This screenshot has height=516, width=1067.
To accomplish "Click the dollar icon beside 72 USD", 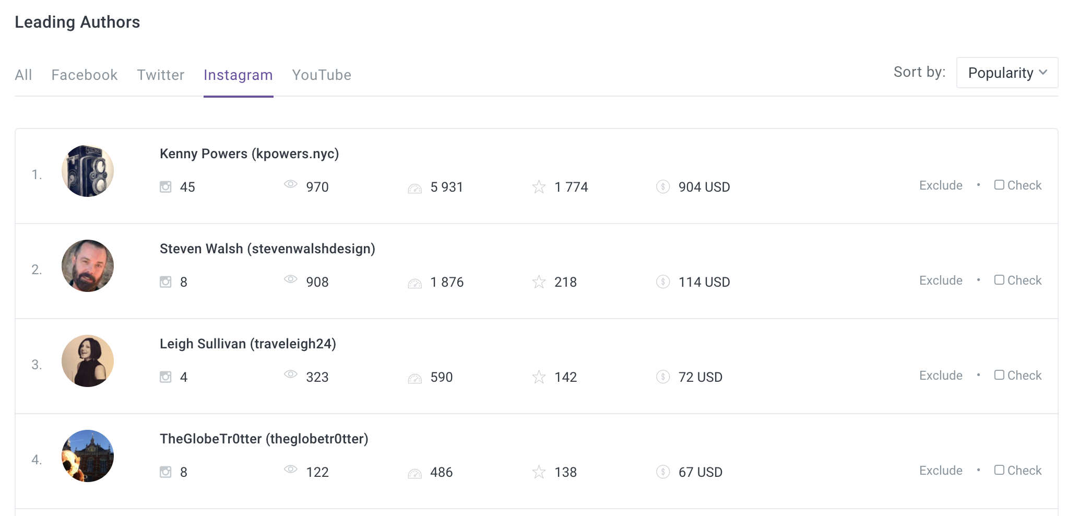I will pyautogui.click(x=663, y=377).
